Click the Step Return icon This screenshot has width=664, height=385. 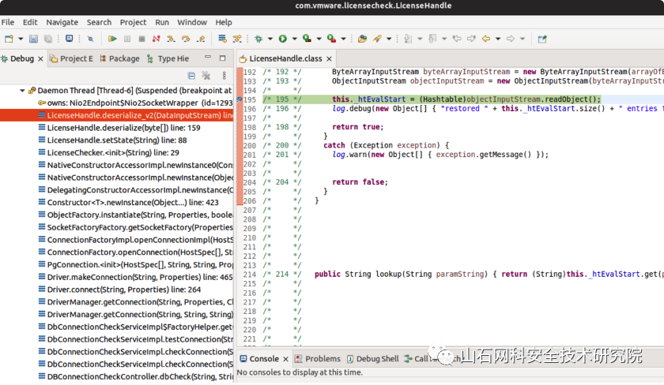201,39
